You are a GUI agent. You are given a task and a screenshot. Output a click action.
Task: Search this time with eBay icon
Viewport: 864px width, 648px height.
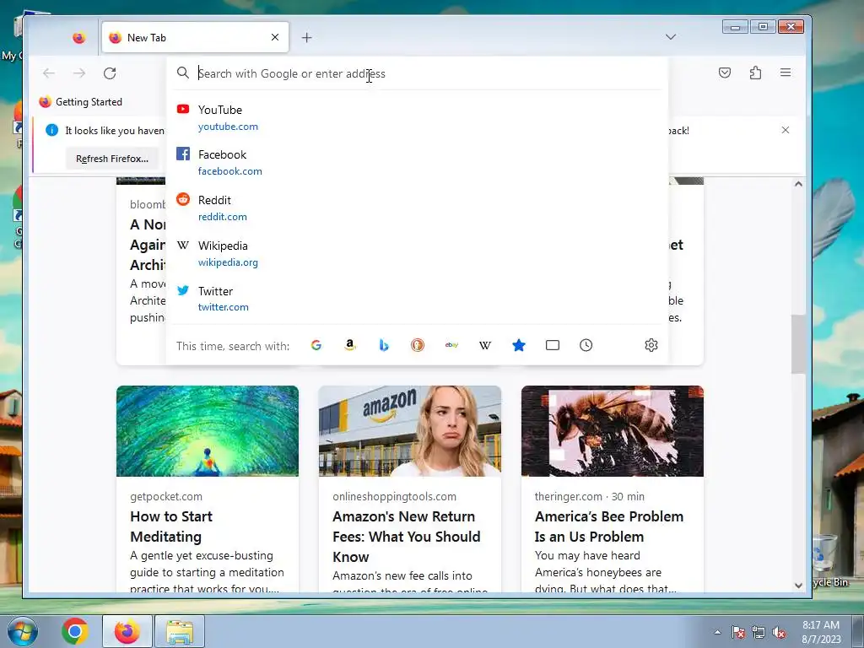click(451, 345)
